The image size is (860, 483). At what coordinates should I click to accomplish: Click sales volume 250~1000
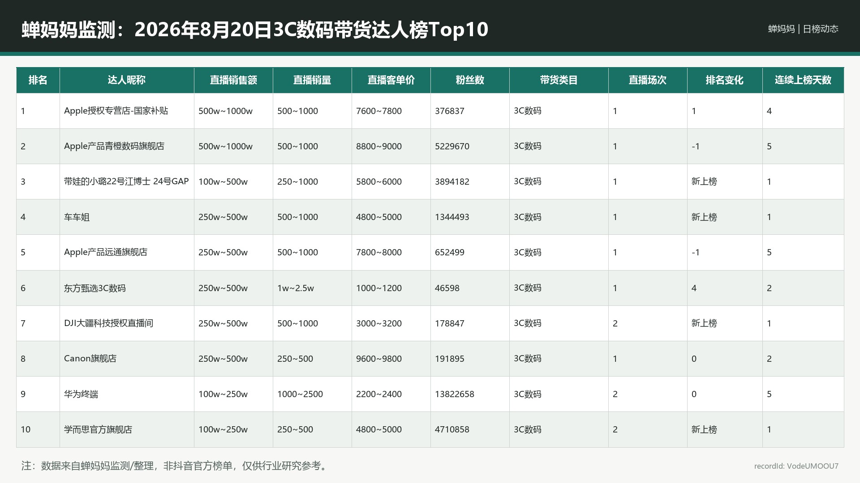tap(297, 182)
